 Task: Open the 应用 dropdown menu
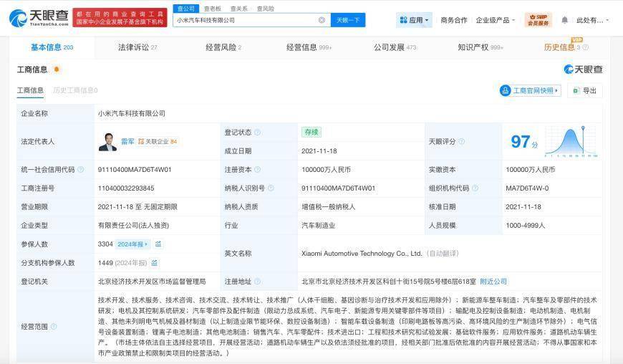click(x=414, y=20)
